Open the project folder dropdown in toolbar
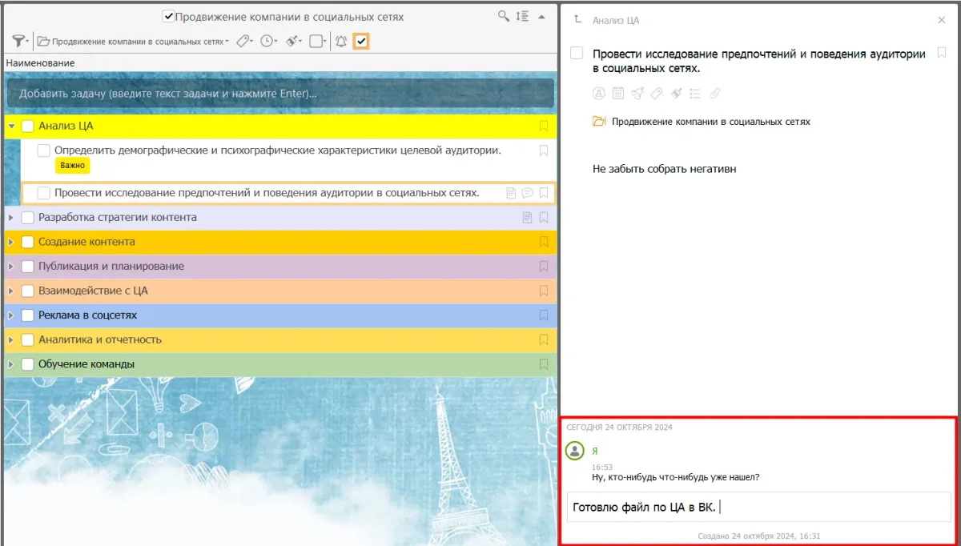Image resolution: width=961 pixels, height=546 pixels. click(x=133, y=42)
